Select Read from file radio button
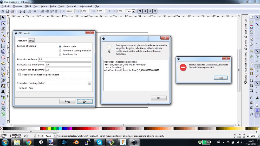 tap(60, 55)
